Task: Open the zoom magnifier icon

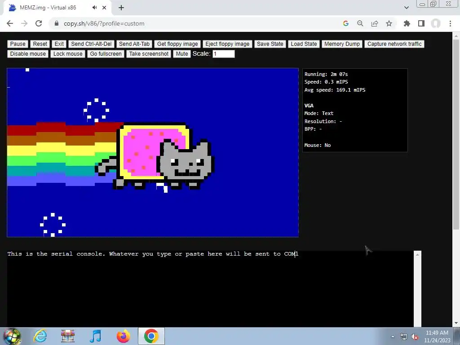Action: point(360,23)
